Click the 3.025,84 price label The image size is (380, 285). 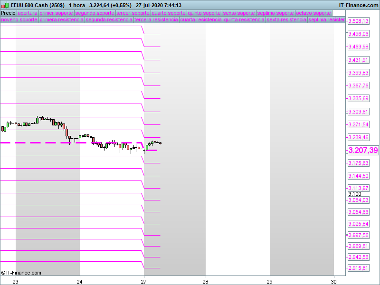(359, 224)
